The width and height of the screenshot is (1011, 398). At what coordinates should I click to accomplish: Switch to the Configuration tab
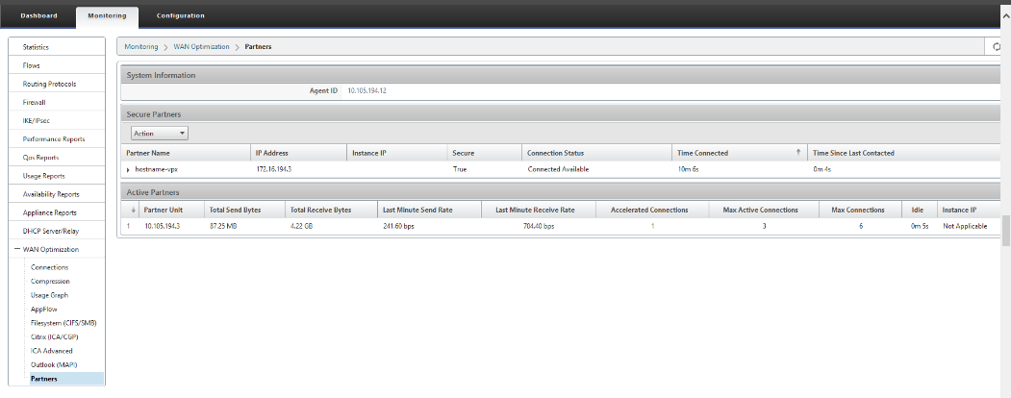click(x=181, y=16)
